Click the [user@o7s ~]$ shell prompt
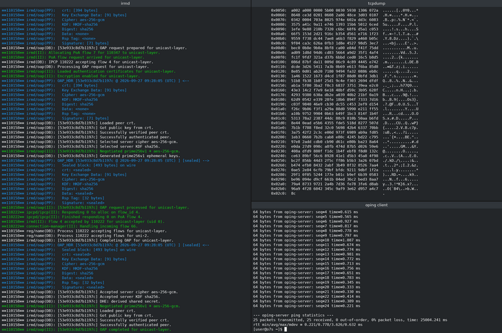Image resolution: width=502 pixels, height=333 pixels. (268, 329)
